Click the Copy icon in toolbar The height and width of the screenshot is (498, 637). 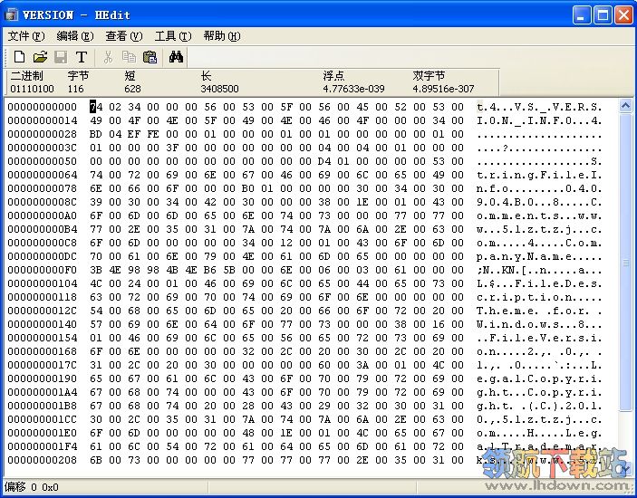[x=129, y=57]
